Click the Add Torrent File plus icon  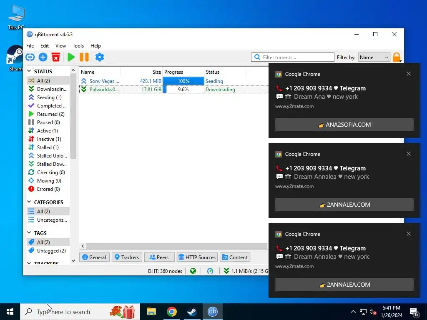(43, 57)
